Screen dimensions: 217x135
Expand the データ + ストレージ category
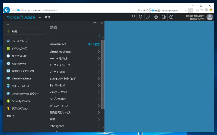click(75, 65)
